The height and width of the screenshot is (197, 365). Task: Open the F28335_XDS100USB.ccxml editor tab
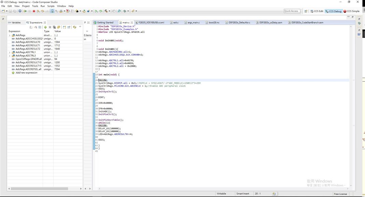[150, 23]
